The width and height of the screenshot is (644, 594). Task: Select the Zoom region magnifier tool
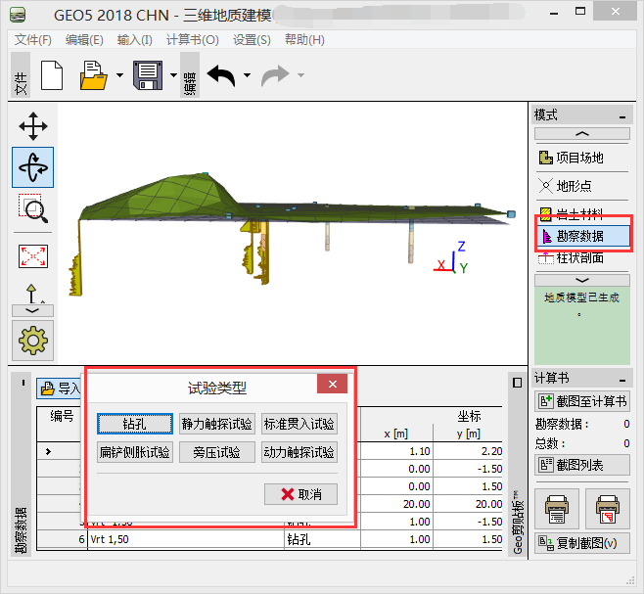[x=34, y=209]
